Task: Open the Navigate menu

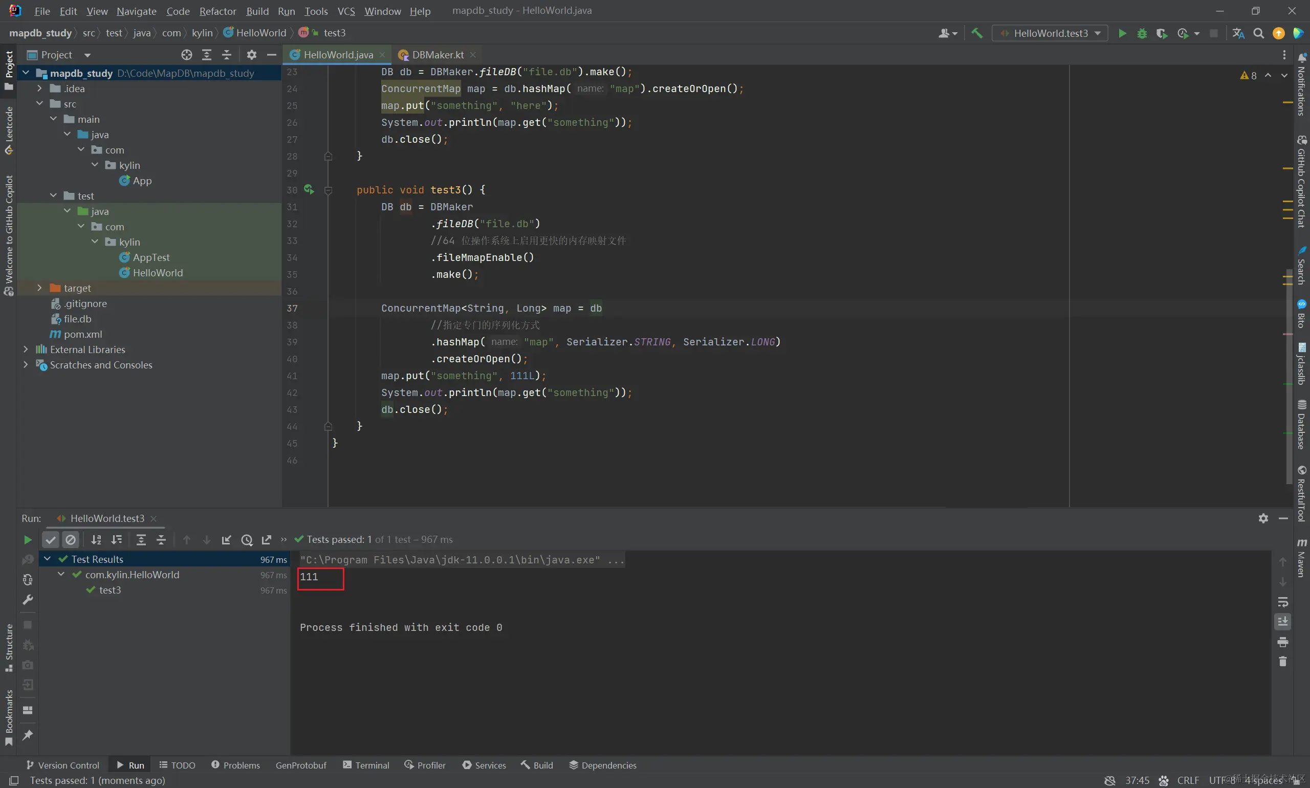Action: pos(137,11)
